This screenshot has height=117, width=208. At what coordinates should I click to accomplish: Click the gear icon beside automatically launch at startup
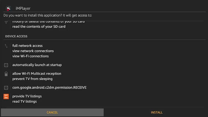[6, 65]
